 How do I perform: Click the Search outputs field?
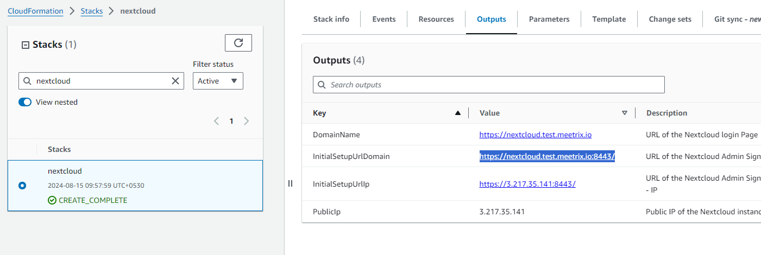click(489, 85)
